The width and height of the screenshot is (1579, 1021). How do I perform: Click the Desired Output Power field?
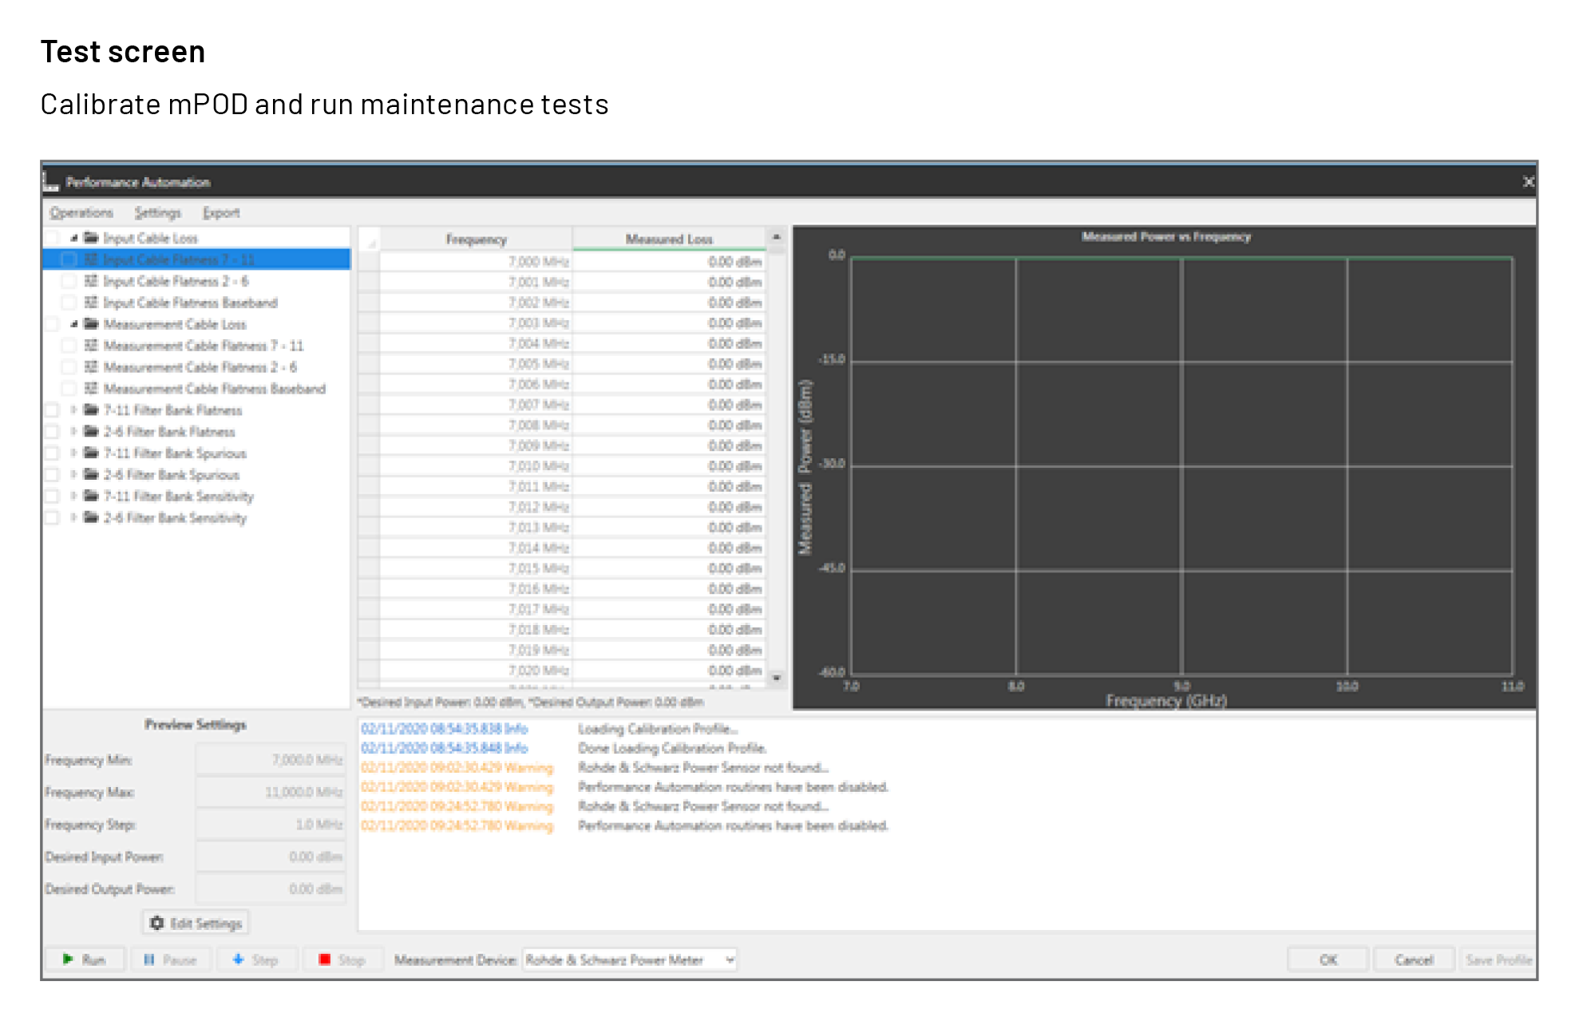271,889
